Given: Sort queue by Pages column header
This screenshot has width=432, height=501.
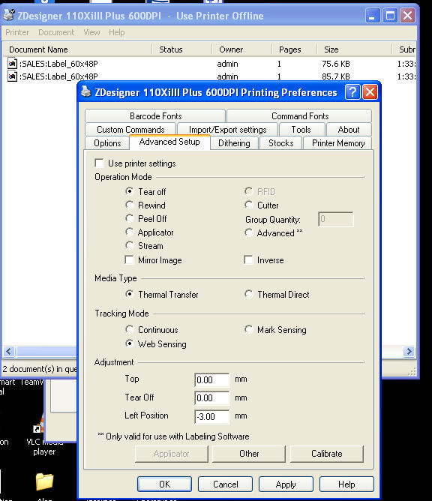Looking at the screenshot, I should [294, 49].
